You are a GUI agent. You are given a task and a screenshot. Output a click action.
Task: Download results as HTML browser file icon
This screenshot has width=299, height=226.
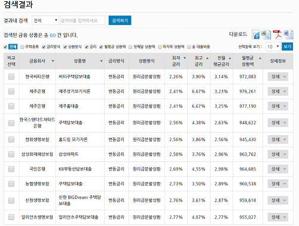tap(256, 35)
